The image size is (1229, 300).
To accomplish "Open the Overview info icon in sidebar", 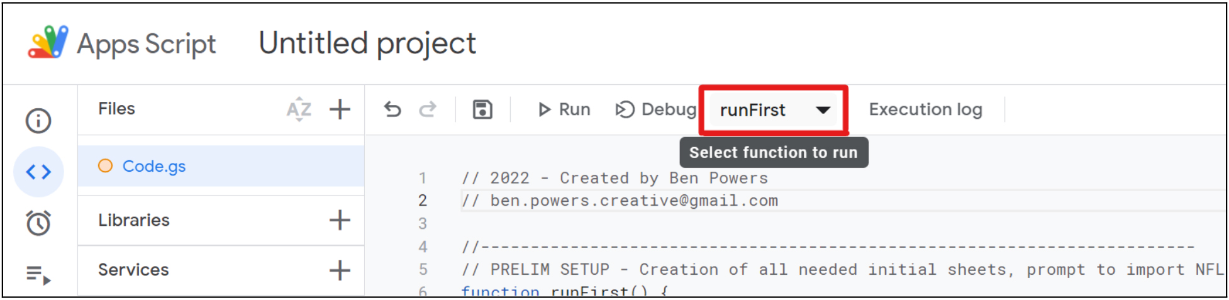I will (x=38, y=121).
